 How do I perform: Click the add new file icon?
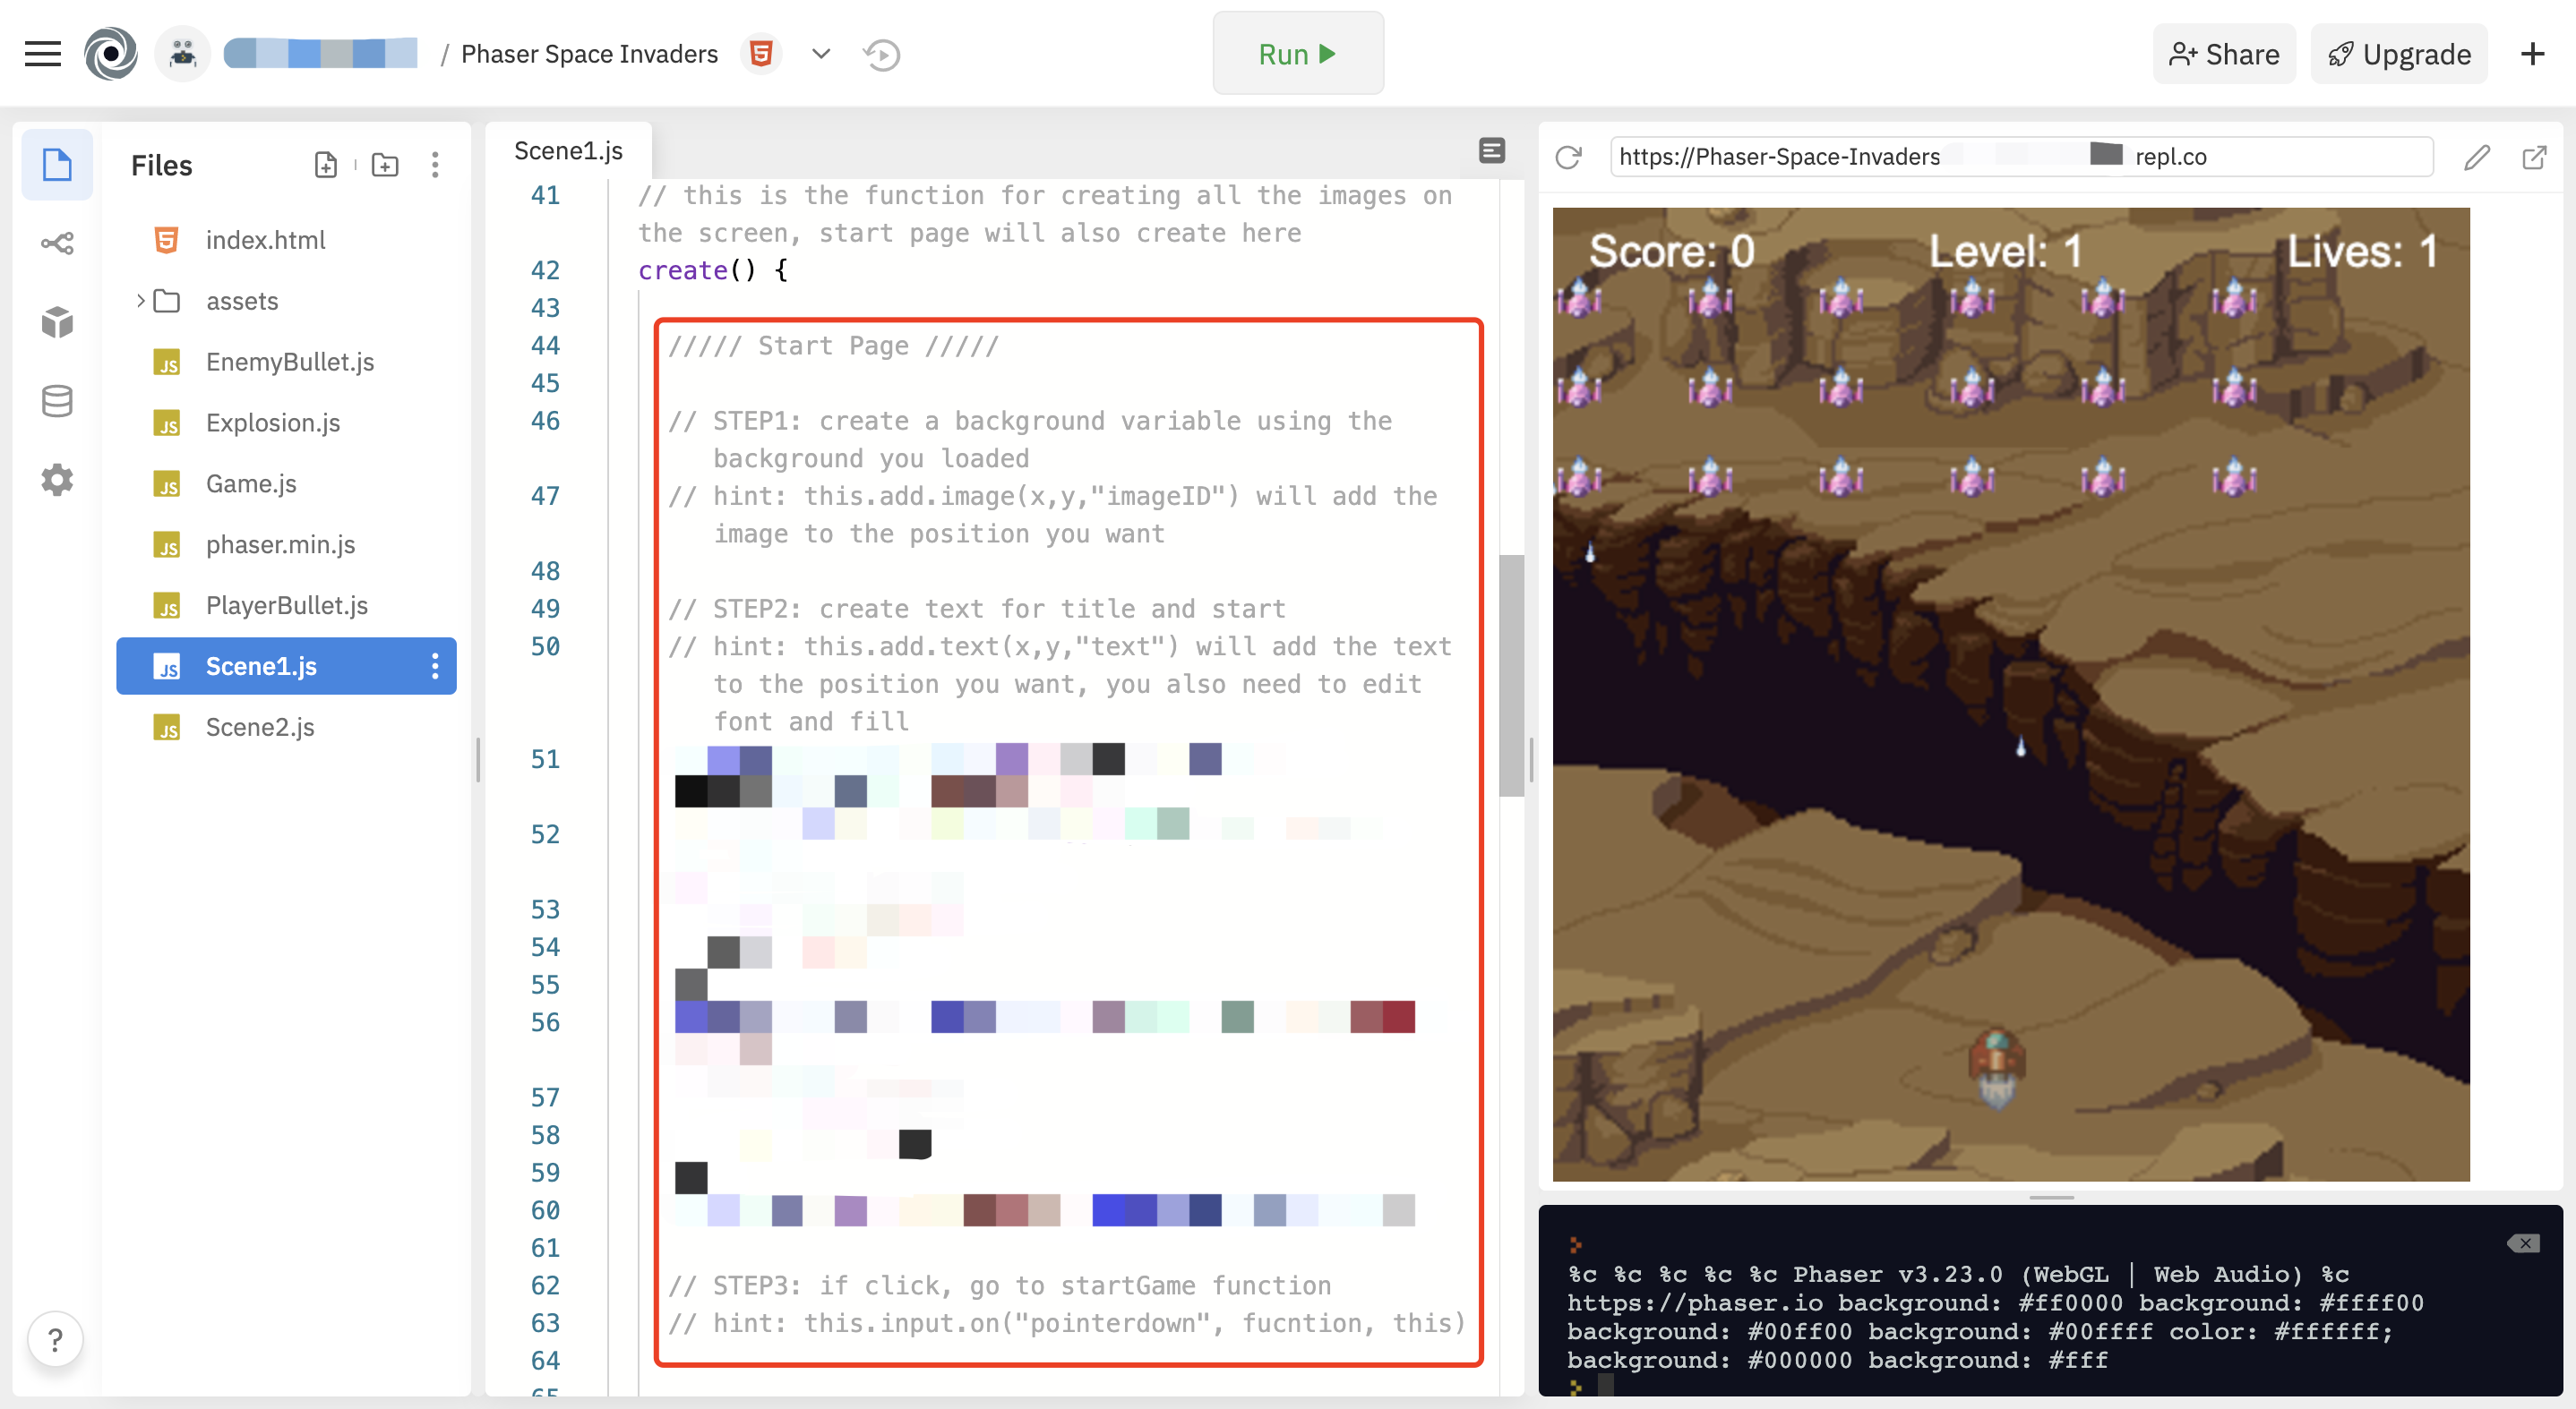coord(326,165)
